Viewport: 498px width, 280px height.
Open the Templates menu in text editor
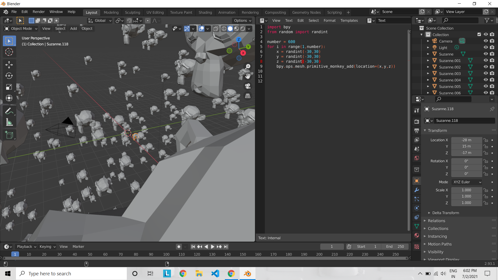pyautogui.click(x=349, y=20)
